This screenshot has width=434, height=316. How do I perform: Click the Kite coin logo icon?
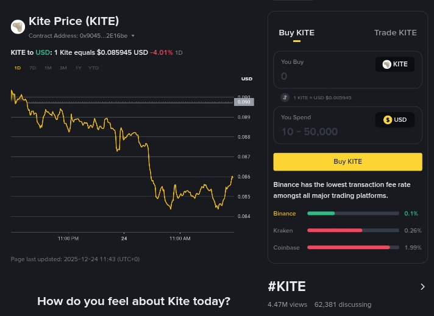coord(18,27)
